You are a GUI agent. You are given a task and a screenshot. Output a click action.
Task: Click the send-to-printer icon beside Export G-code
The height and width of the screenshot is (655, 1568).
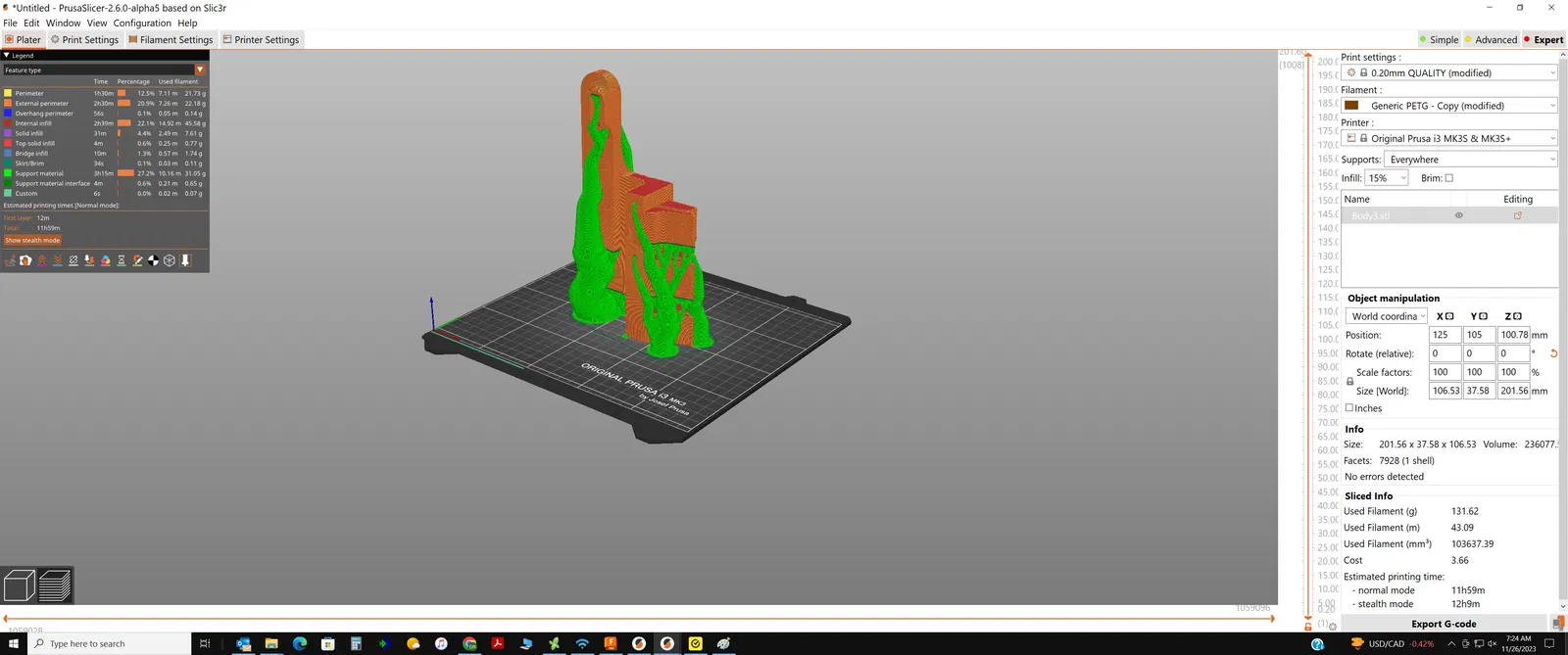pos(1558,624)
